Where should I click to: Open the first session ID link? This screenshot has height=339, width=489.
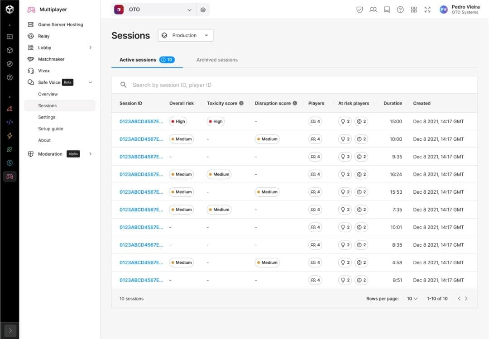[x=141, y=121]
